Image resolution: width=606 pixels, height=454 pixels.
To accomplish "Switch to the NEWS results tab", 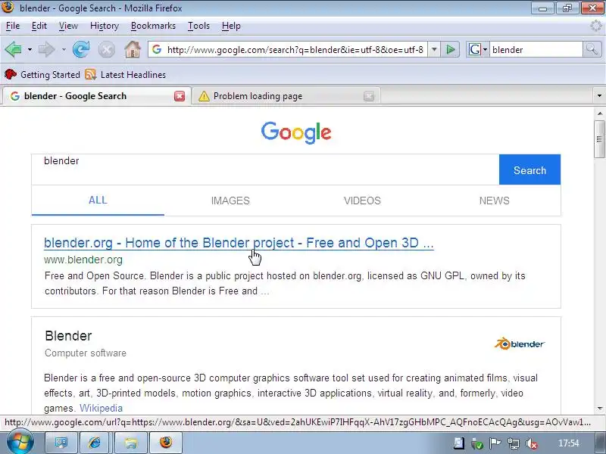I will pyautogui.click(x=495, y=201).
